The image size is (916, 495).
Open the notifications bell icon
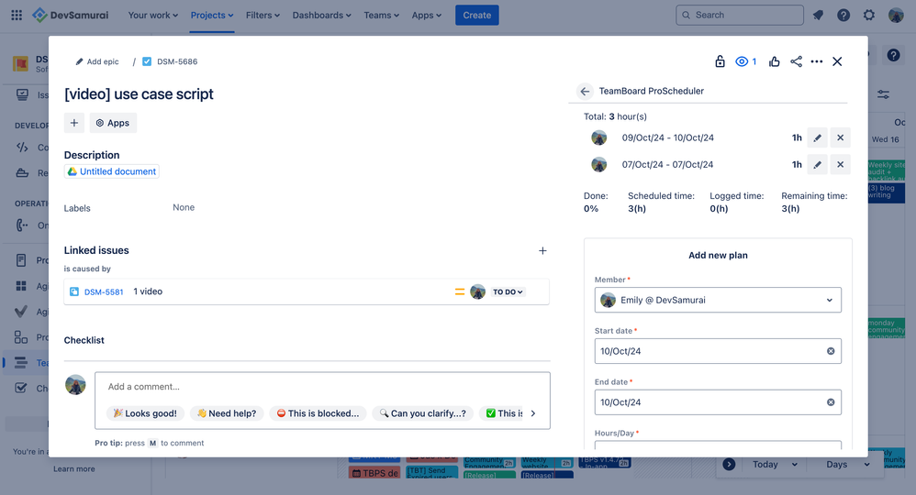click(818, 16)
